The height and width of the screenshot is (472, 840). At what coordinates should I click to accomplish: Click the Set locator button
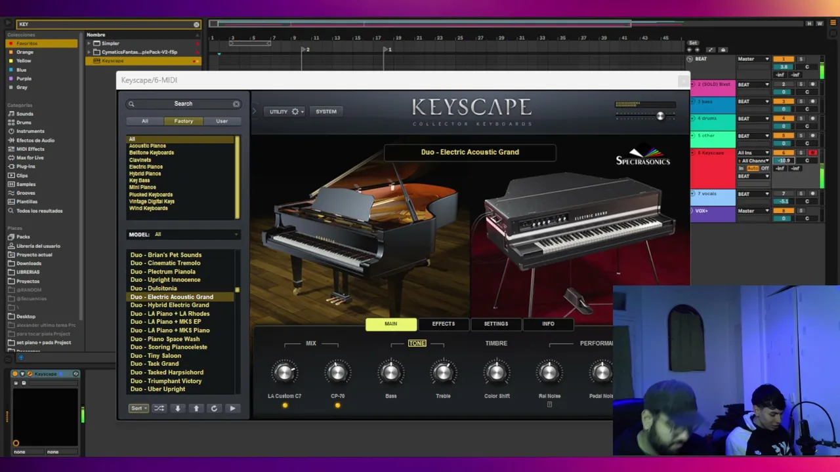(x=693, y=43)
